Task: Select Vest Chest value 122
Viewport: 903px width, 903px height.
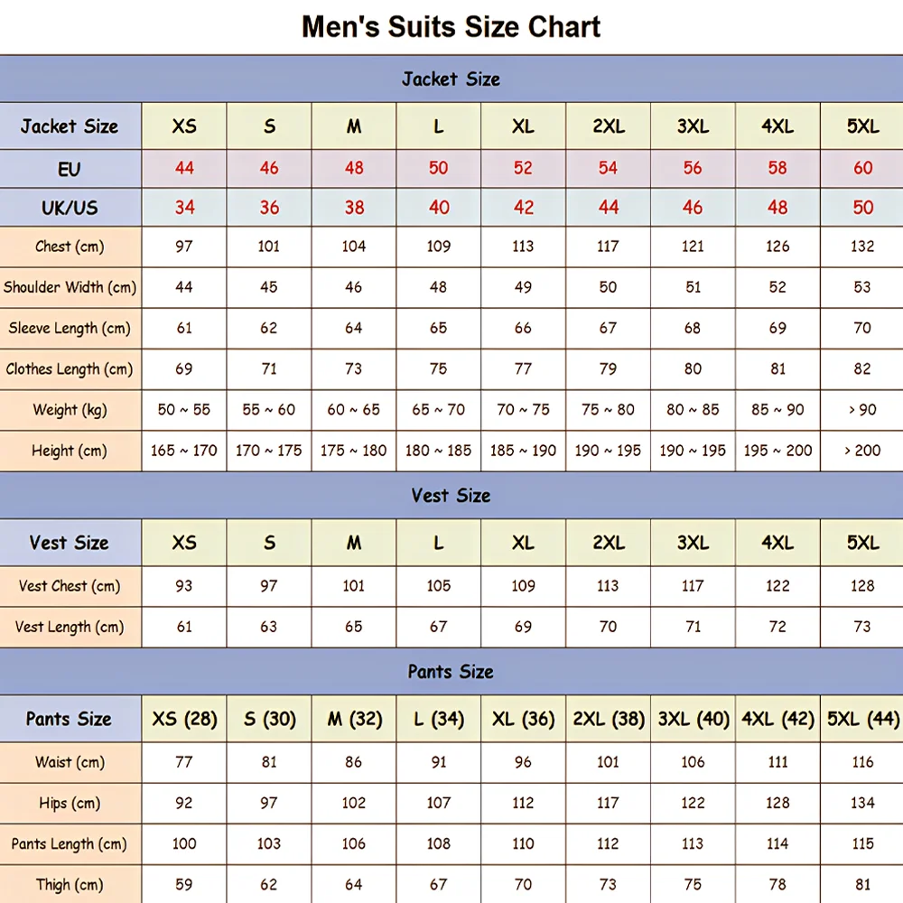Action: pyautogui.click(x=777, y=586)
